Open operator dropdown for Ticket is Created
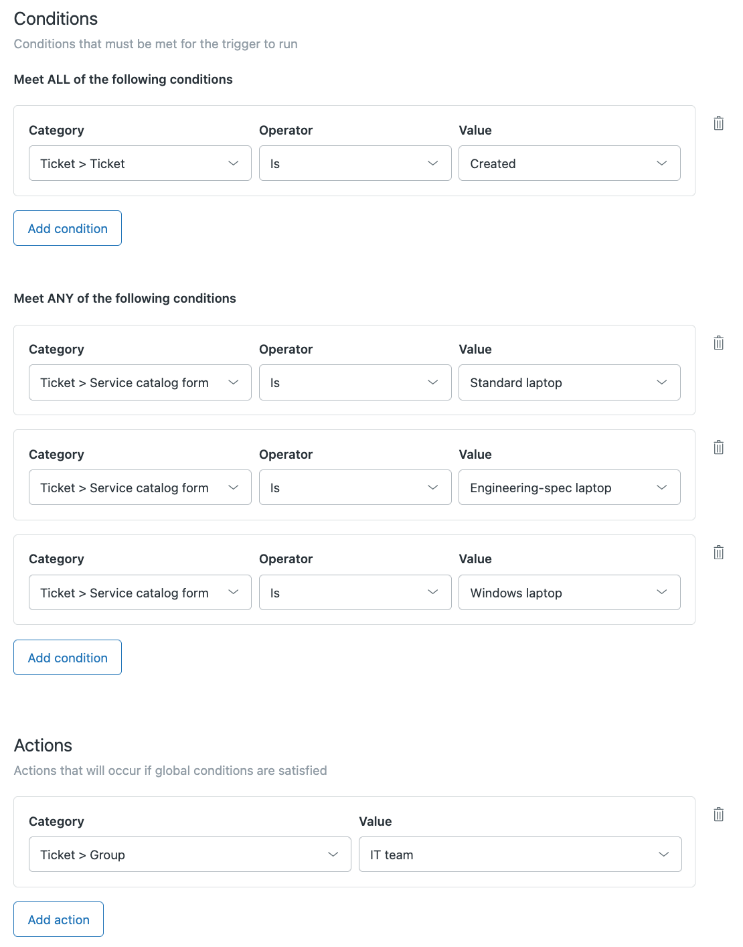Screen dimensions: 743x947 (355, 163)
